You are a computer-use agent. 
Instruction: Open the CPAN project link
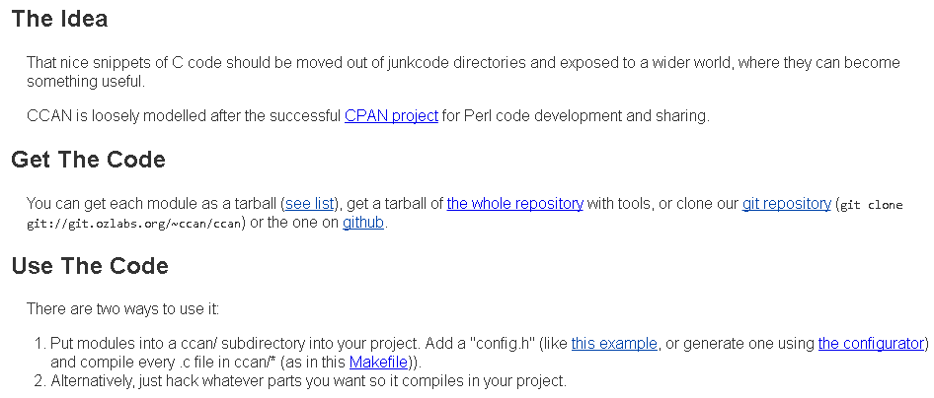pyautogui.click(x=391, y=116)
